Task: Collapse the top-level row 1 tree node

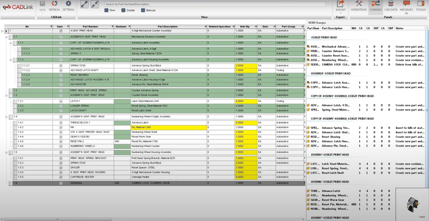Action: pos(2,31)
